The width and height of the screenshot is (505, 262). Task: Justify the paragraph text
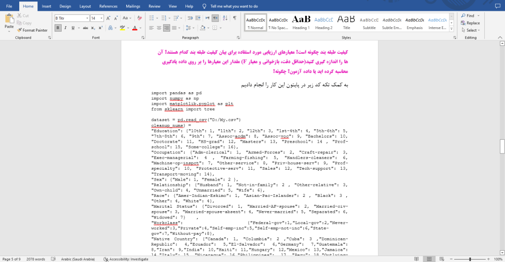click(x=174, y=28)
